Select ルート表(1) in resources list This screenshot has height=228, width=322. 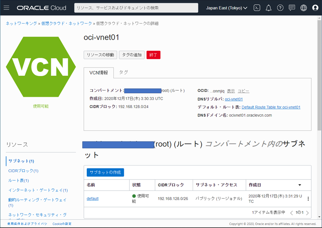(18, 181)
